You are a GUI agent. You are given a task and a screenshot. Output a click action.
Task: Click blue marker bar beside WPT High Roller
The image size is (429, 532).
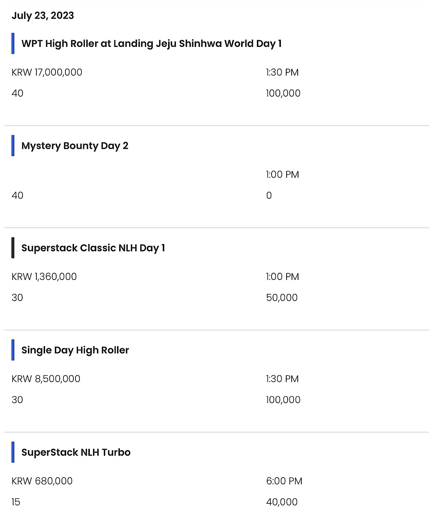(x=13, y=43)
